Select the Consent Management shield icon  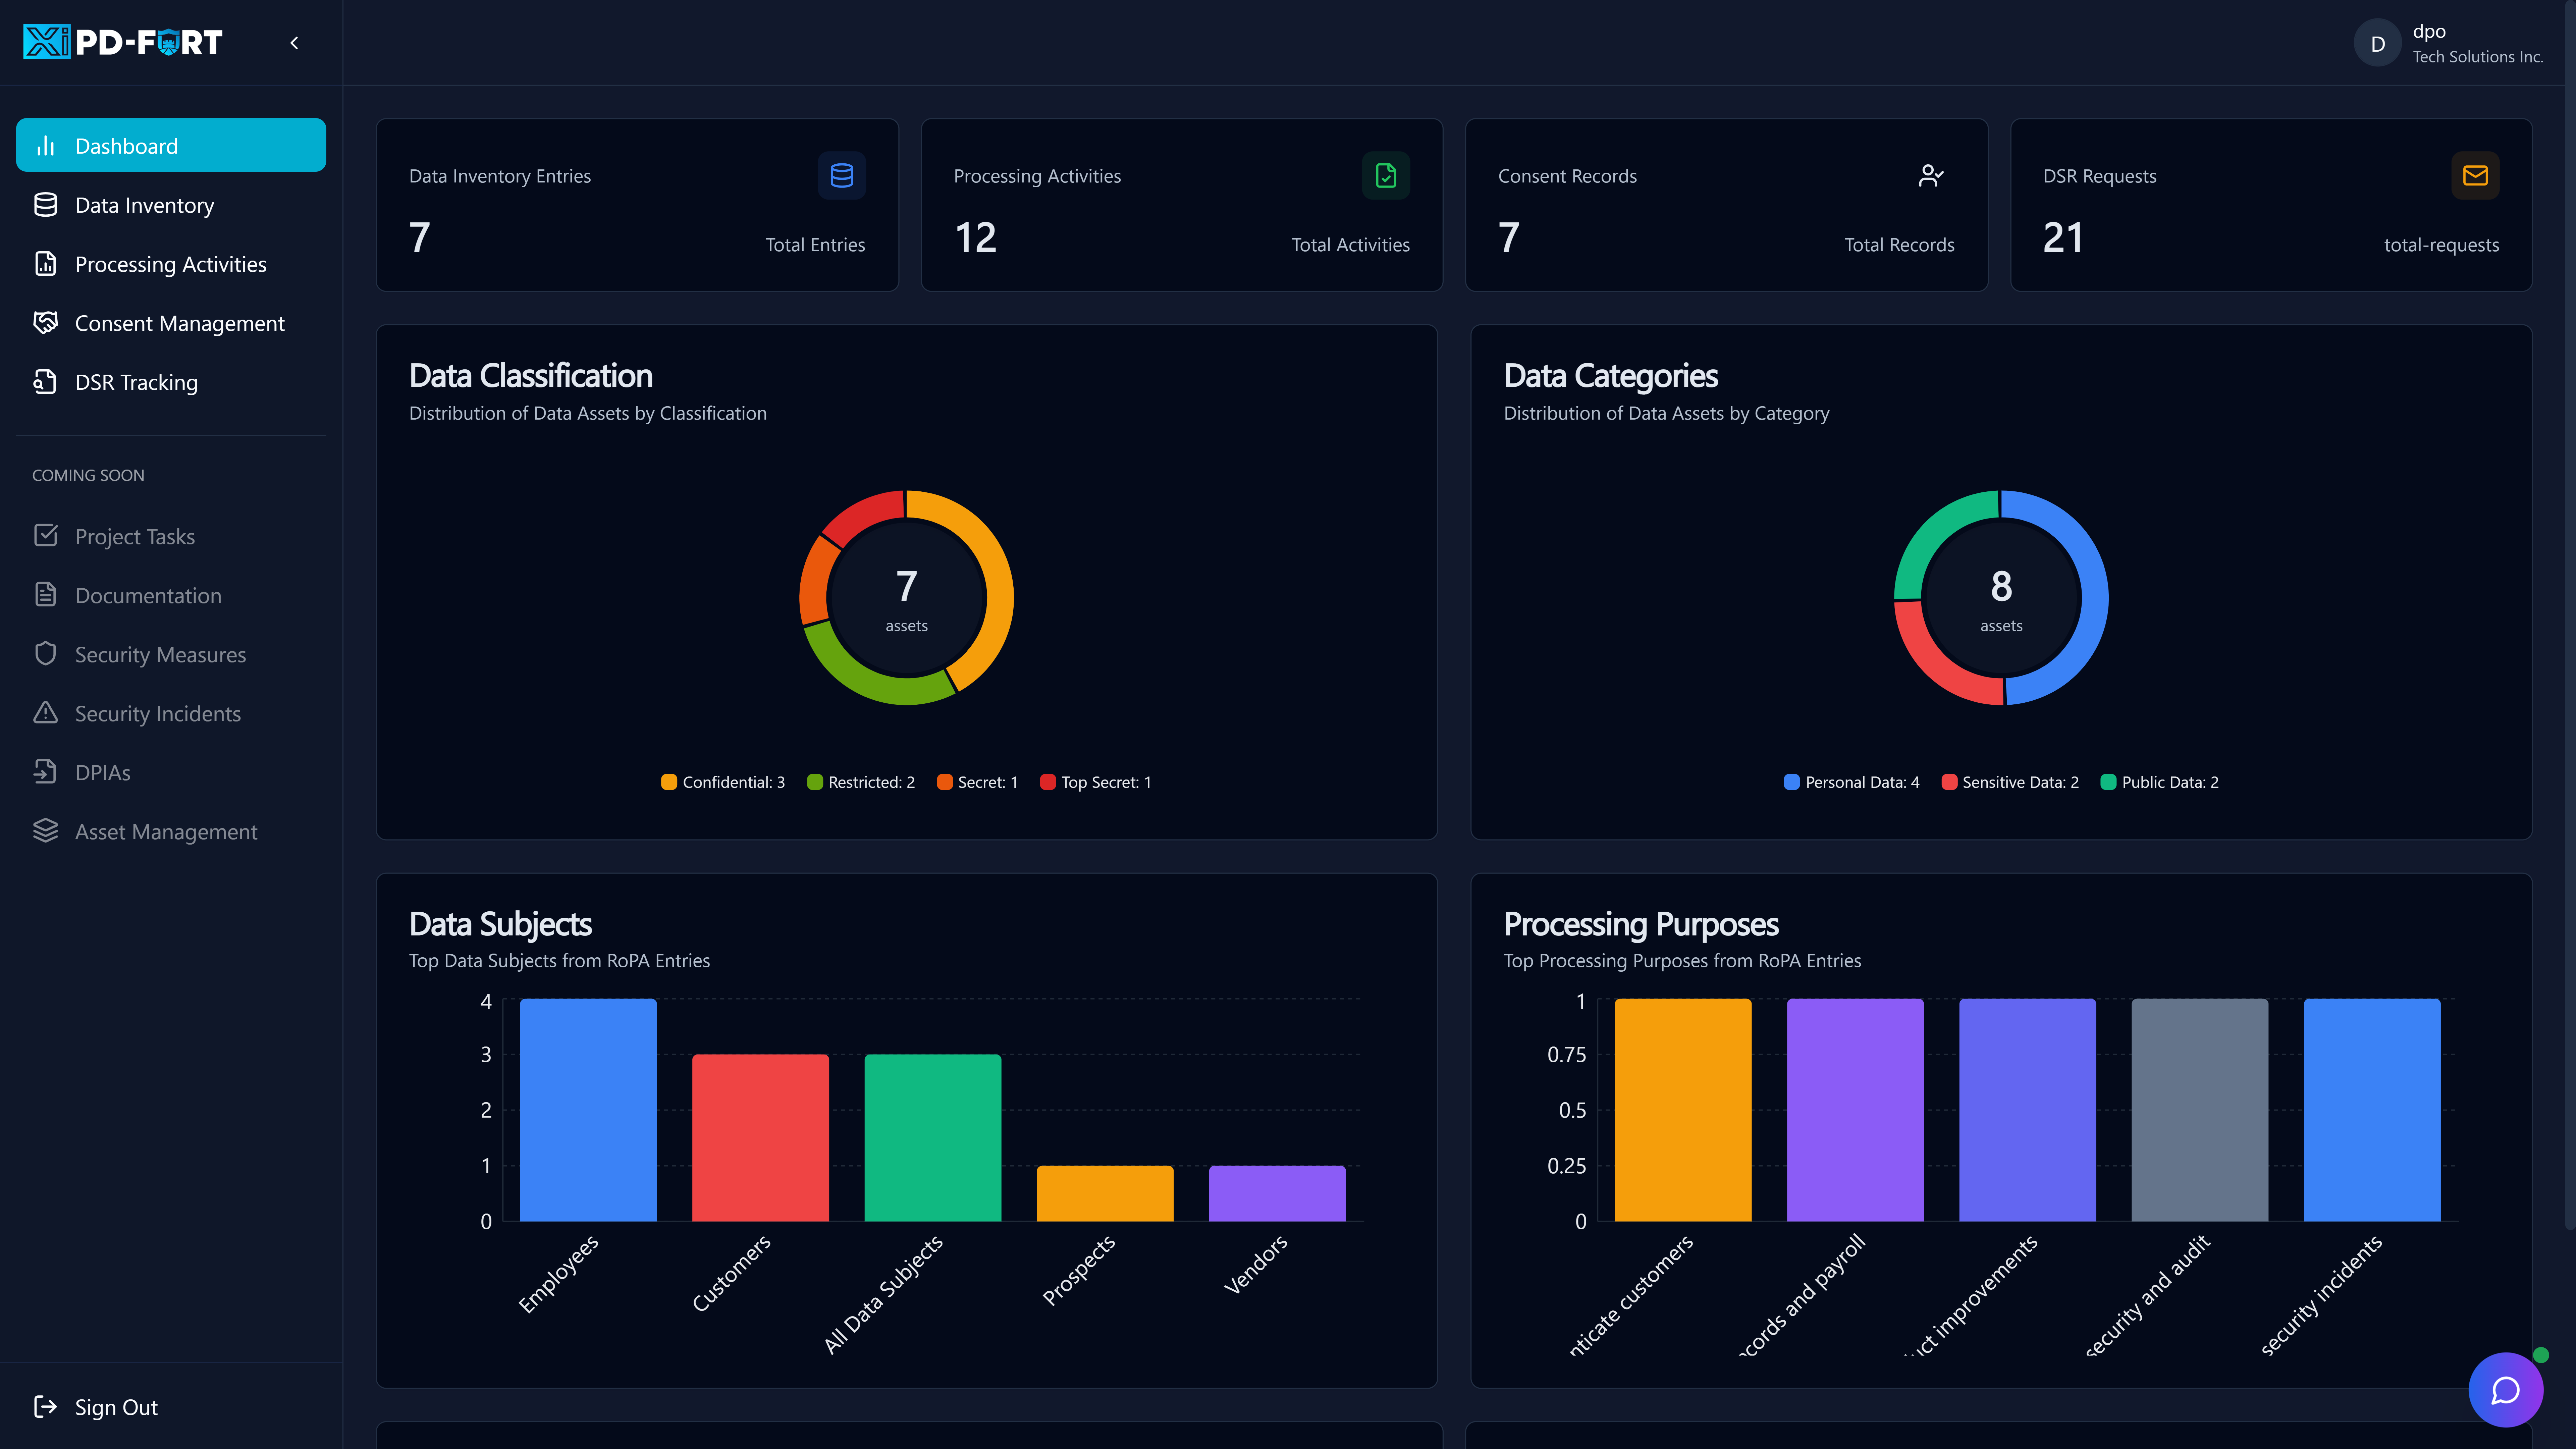(46, 322)
